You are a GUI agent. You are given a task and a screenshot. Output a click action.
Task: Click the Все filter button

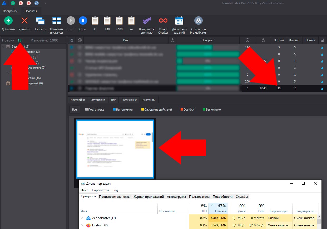[x=75, y=110]
